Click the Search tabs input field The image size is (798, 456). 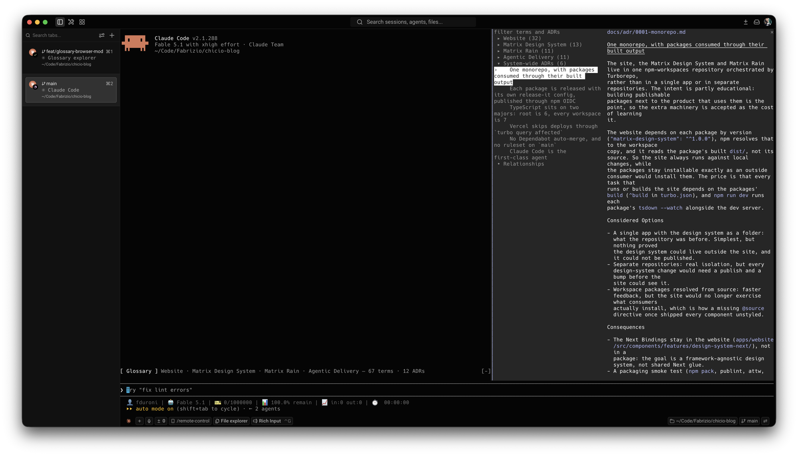point(60,35)
